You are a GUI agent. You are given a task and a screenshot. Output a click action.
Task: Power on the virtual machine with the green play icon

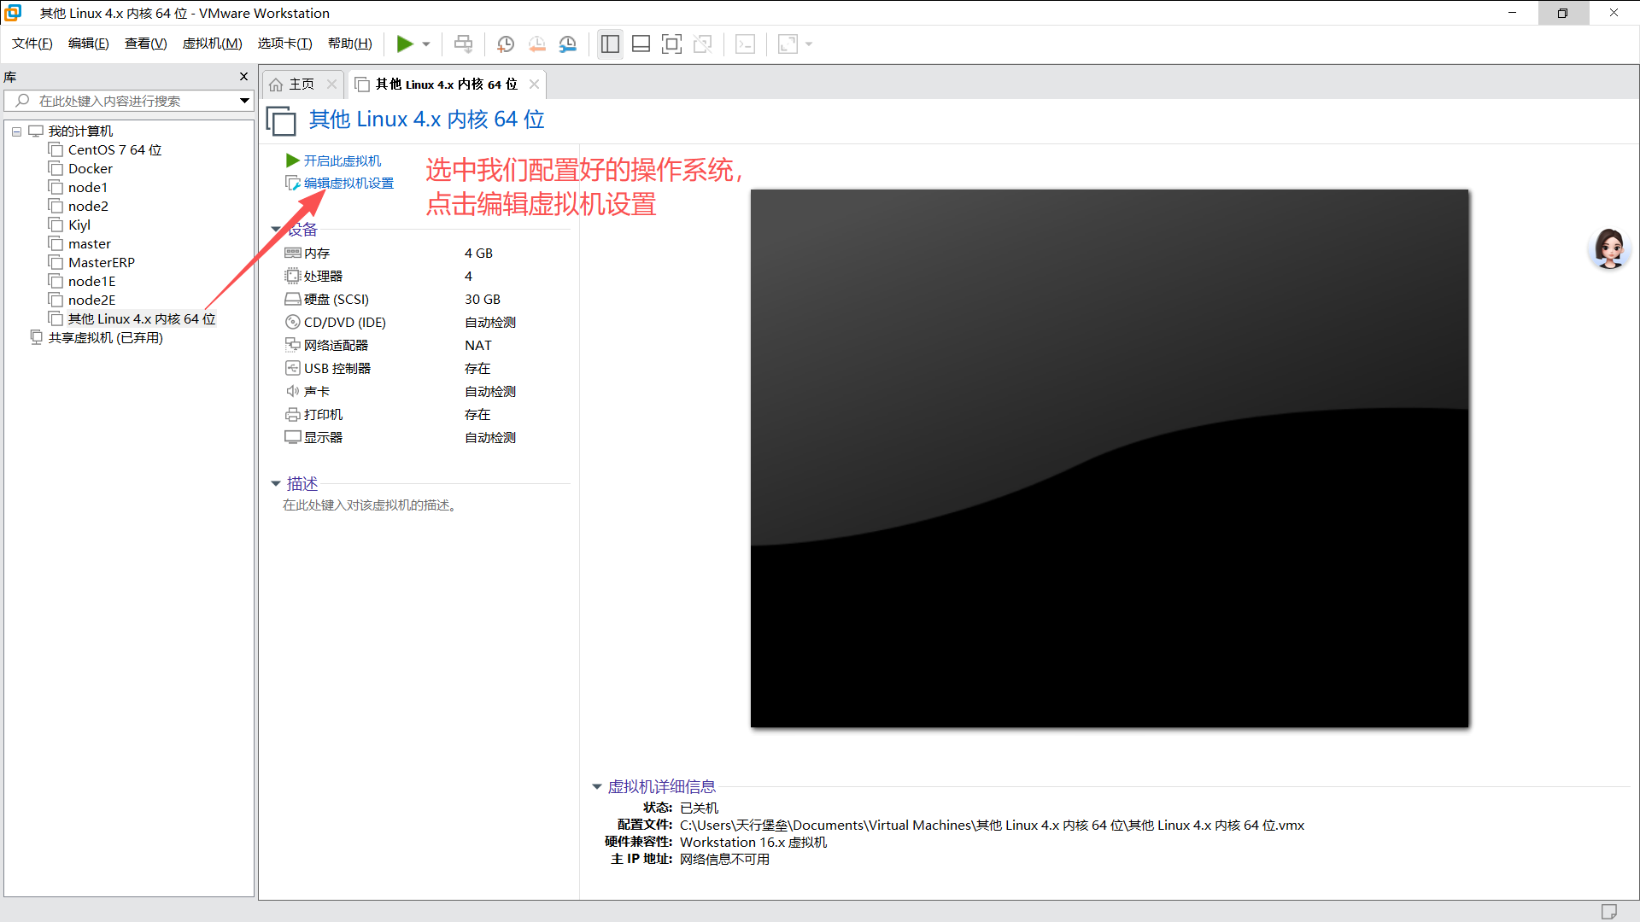click(404, 44)
